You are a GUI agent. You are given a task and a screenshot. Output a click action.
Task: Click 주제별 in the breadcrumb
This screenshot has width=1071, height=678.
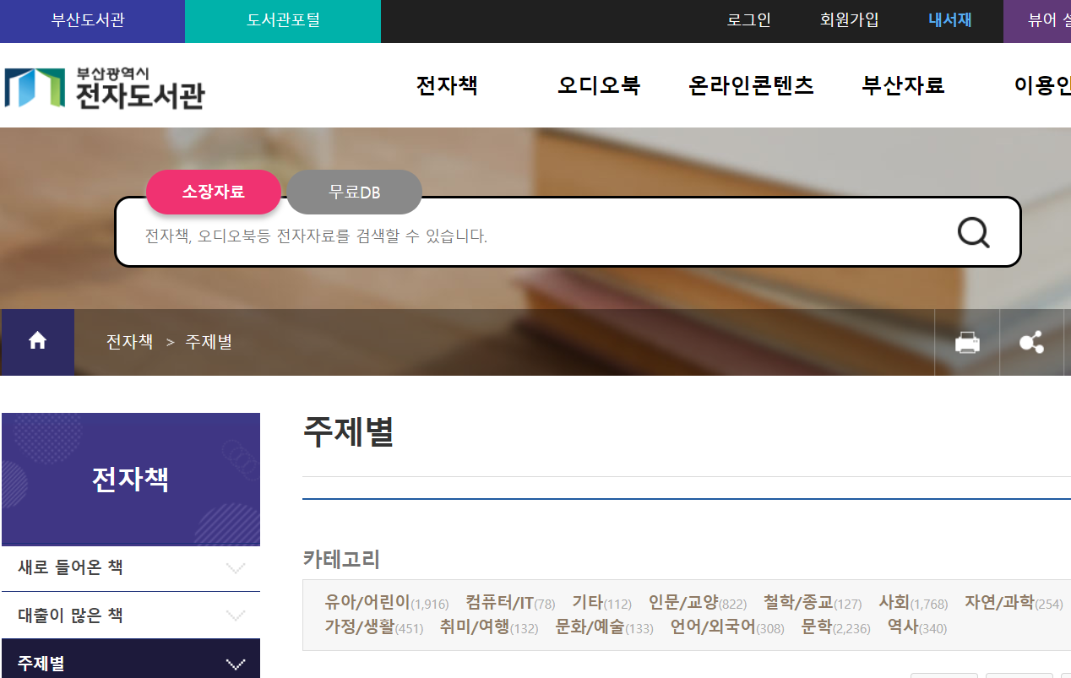(x=209, y=342)
